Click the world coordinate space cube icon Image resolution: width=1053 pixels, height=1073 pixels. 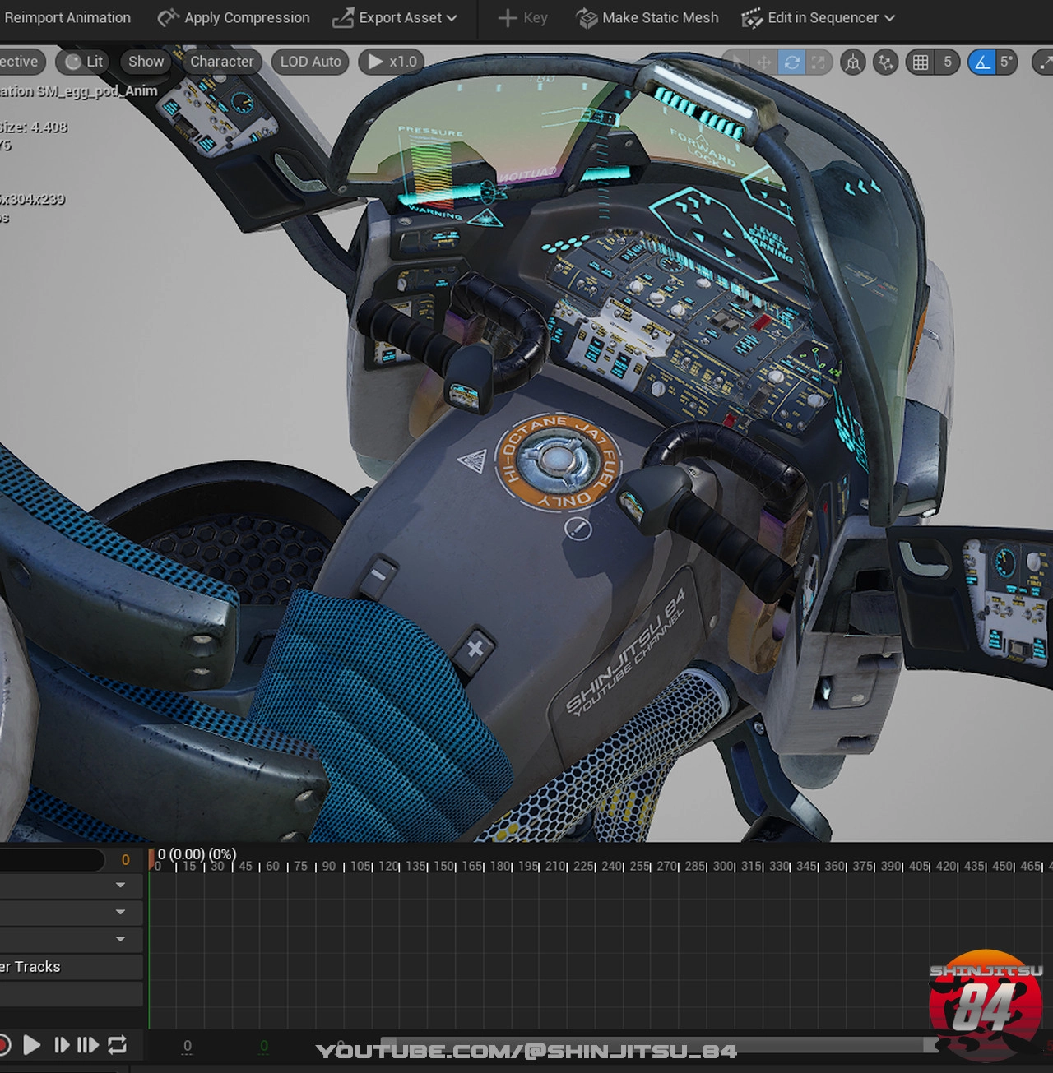(853, 62)
